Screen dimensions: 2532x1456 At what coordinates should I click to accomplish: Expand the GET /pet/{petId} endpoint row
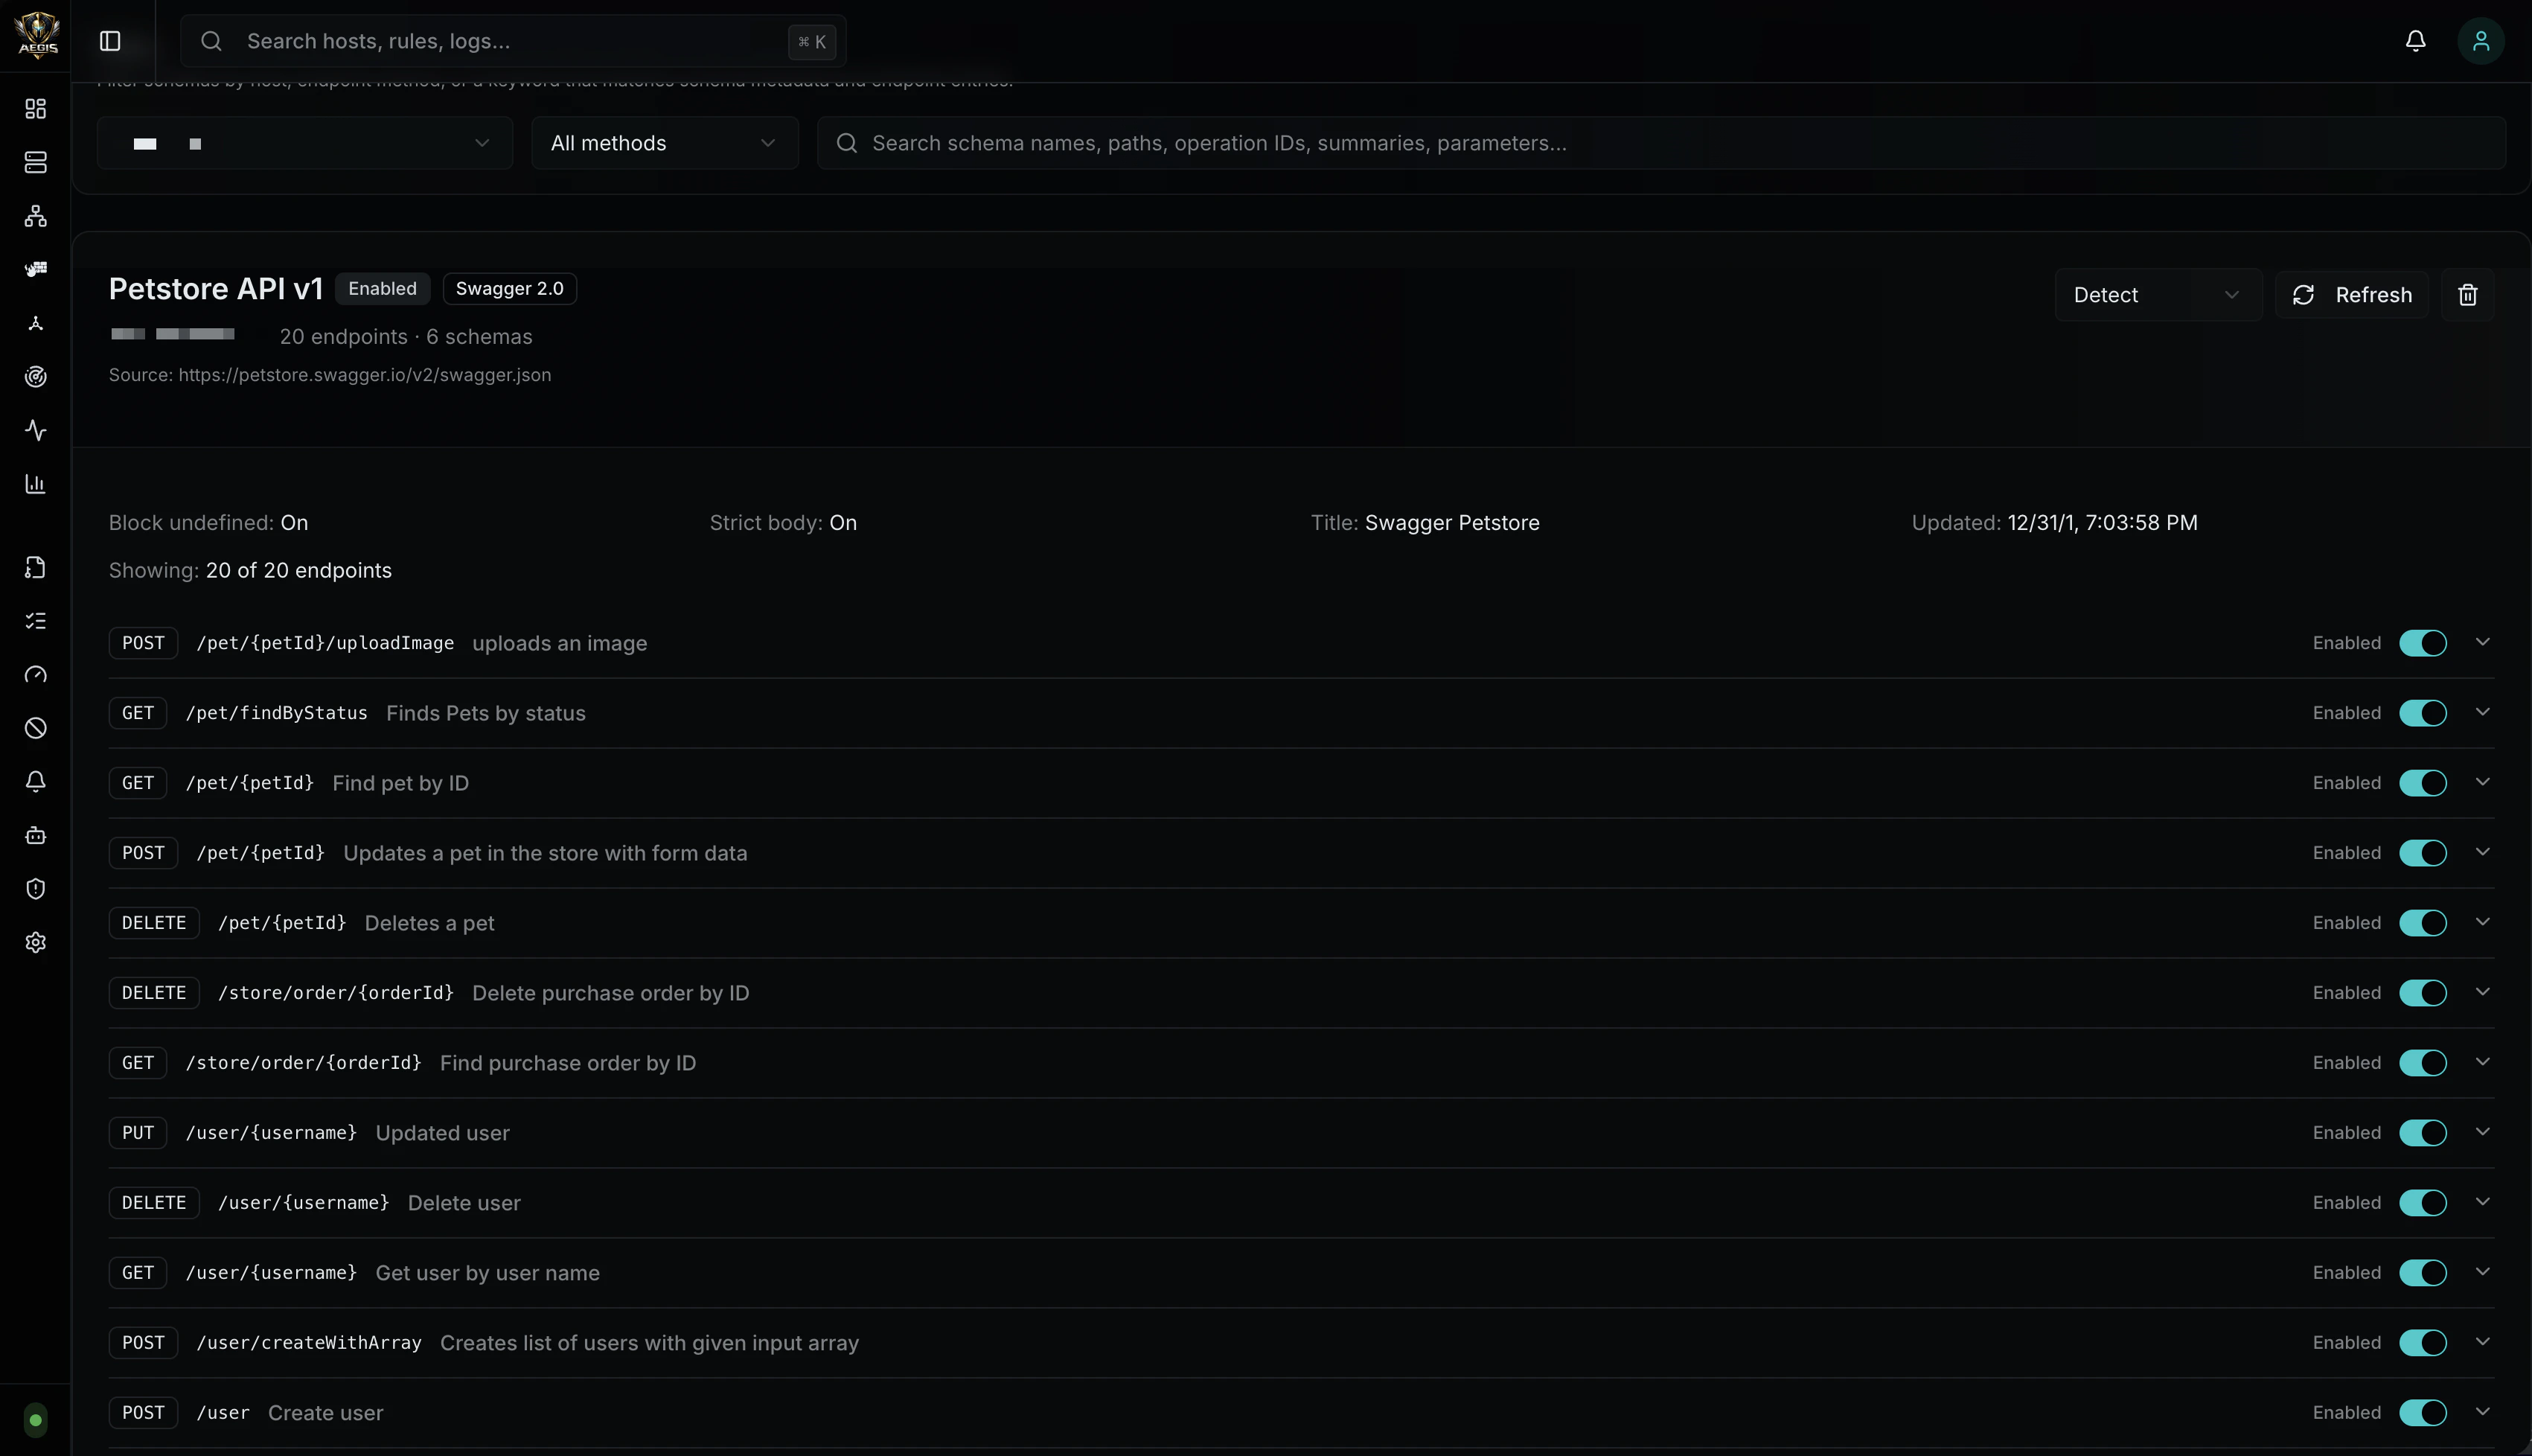click(2482, 782)
